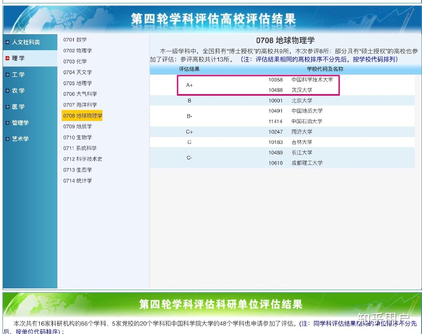Click arrow icon beside 医学
This screenshot has height=334, width=422.
click(x=7, y=107)
